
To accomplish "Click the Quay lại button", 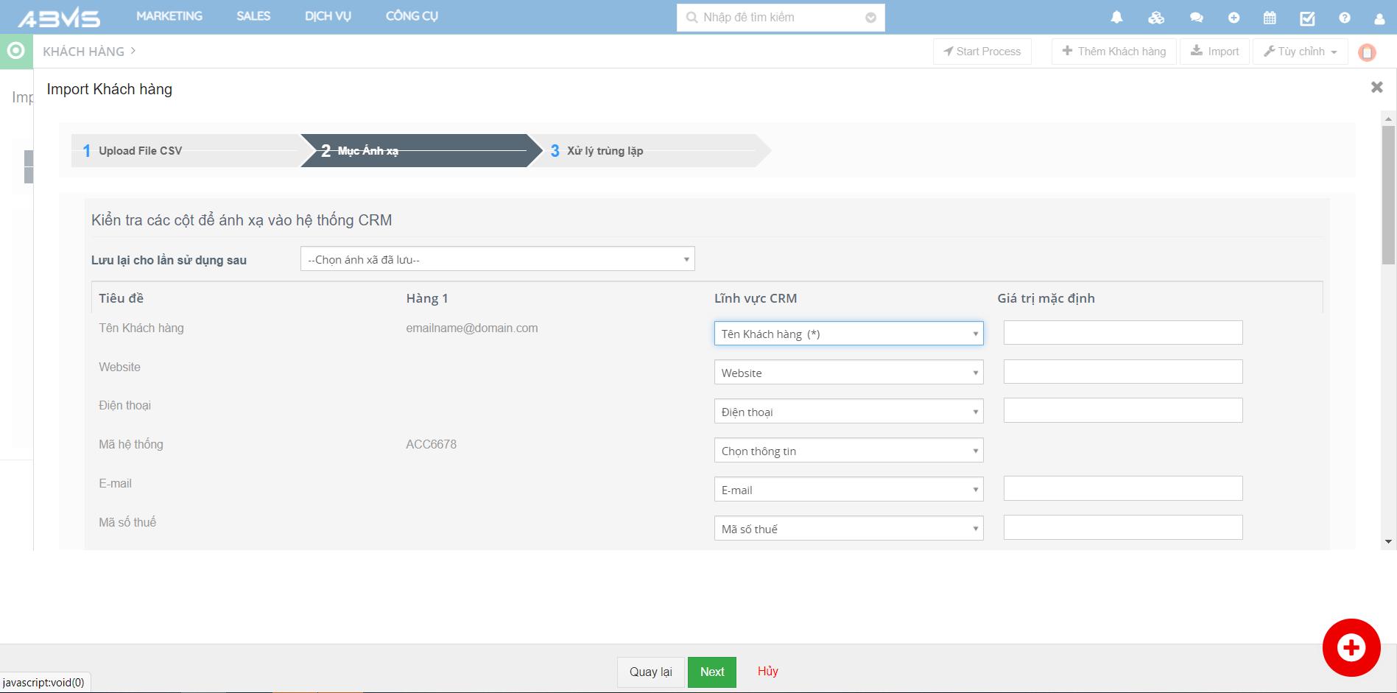I will [x=650, y=672].
